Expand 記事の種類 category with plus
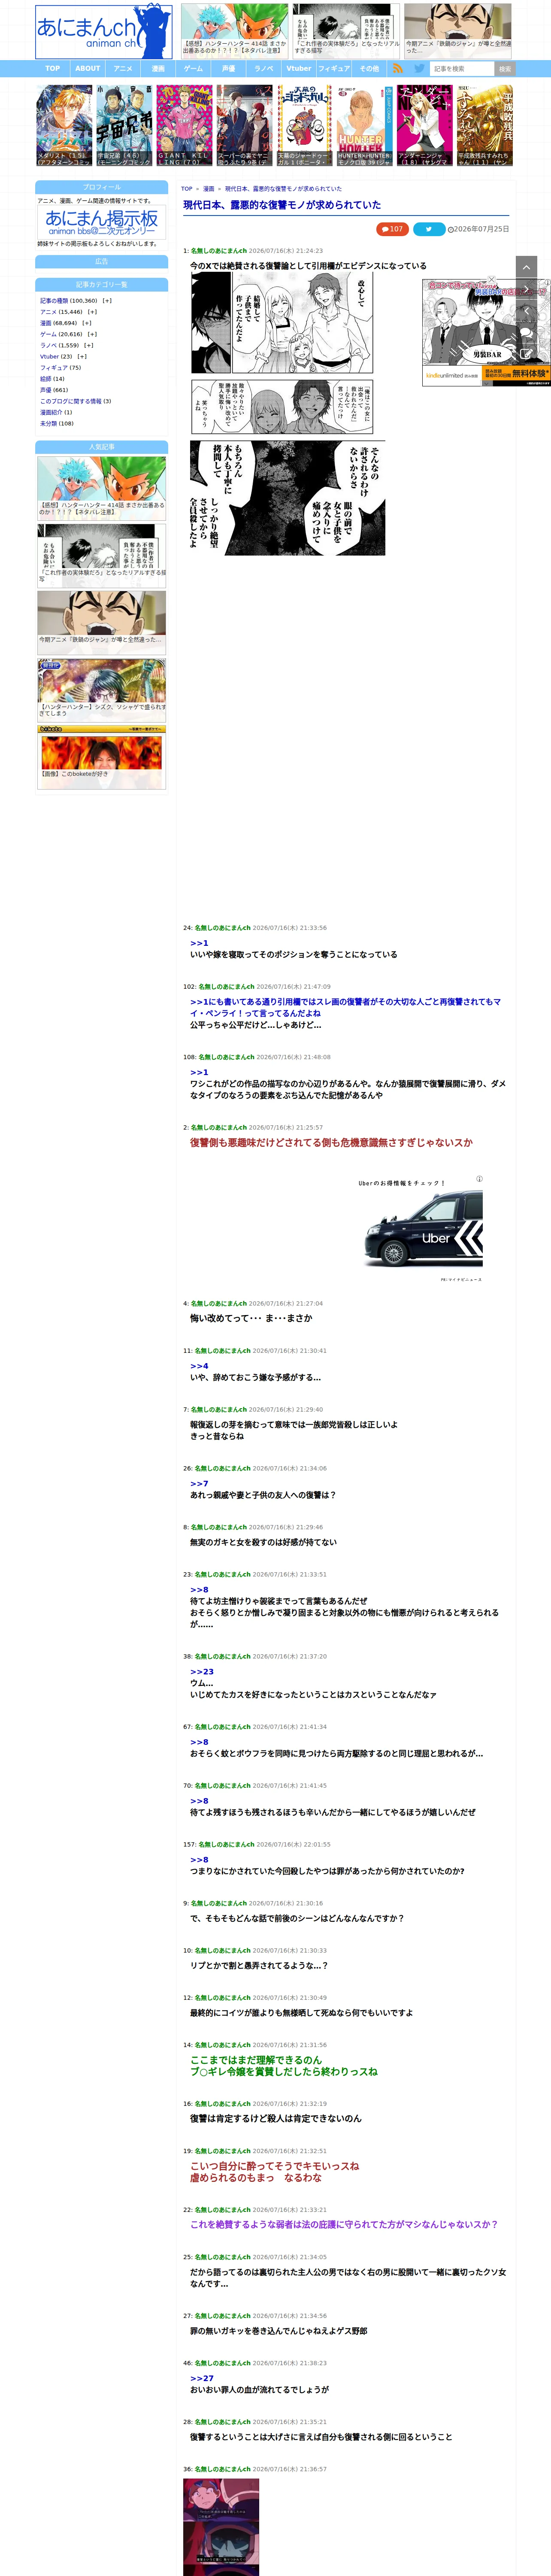Viewport: 551px width, 2576px height. tap(107, 301)
